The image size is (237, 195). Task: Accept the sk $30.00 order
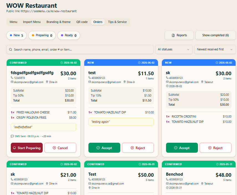click(x=182, y=148)
